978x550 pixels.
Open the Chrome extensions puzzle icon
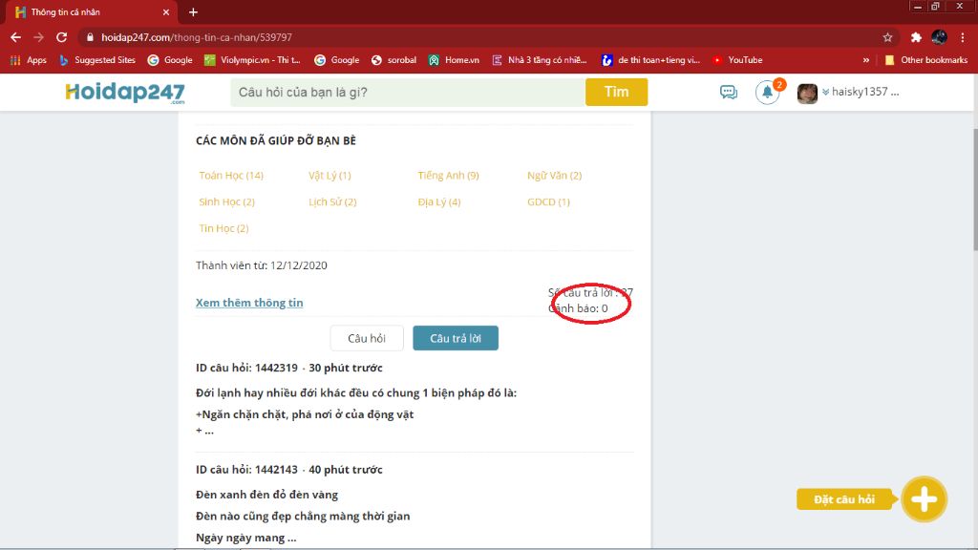coord(916,37)
